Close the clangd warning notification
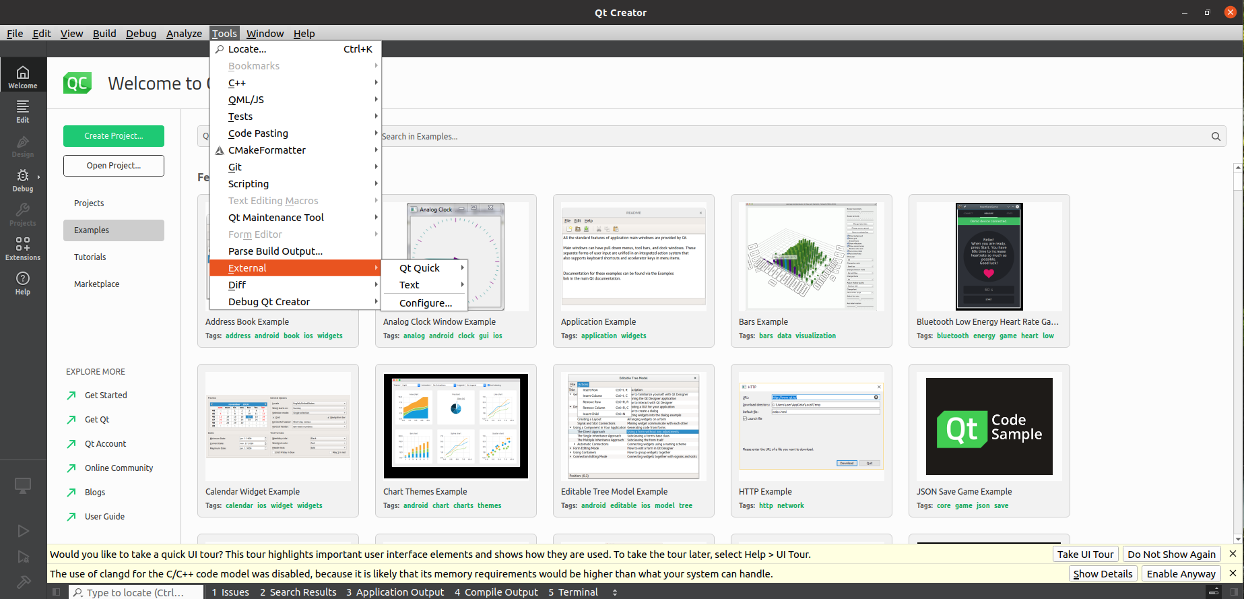Screen dimensions: 1244x599 point(1233,573)
